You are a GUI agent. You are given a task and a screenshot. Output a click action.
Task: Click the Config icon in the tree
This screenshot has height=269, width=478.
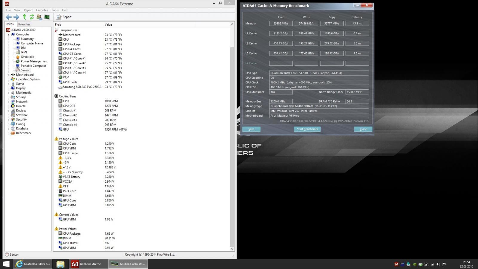coord(13,124)
